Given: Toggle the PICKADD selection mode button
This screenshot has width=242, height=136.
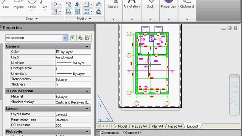Looking at the screenshot, I should pos(72,38).
